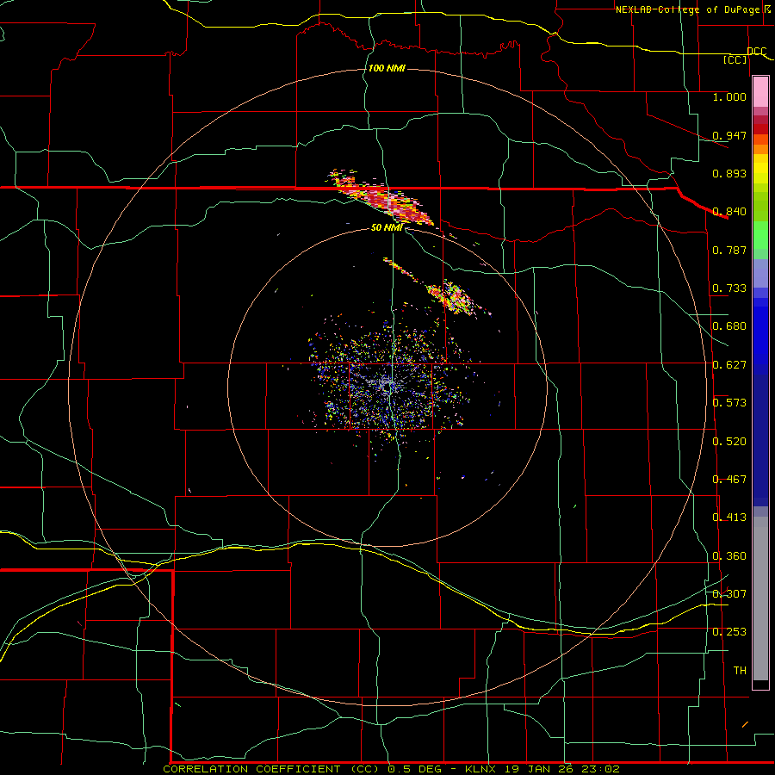
Task: Click the TH threshold label
Action: pyautogui.click(x=740, y=671)
